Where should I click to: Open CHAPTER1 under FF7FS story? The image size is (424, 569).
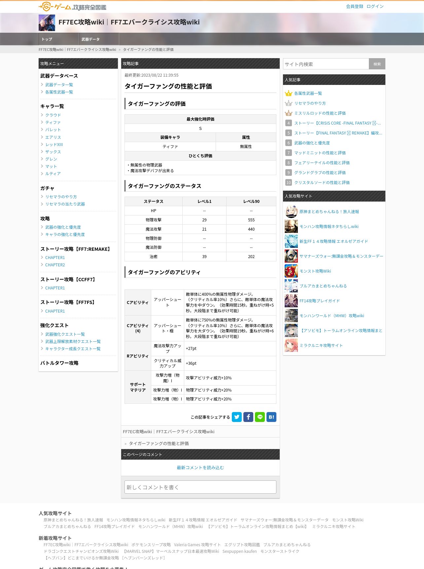pyautogui.click(x=55, y=311)
